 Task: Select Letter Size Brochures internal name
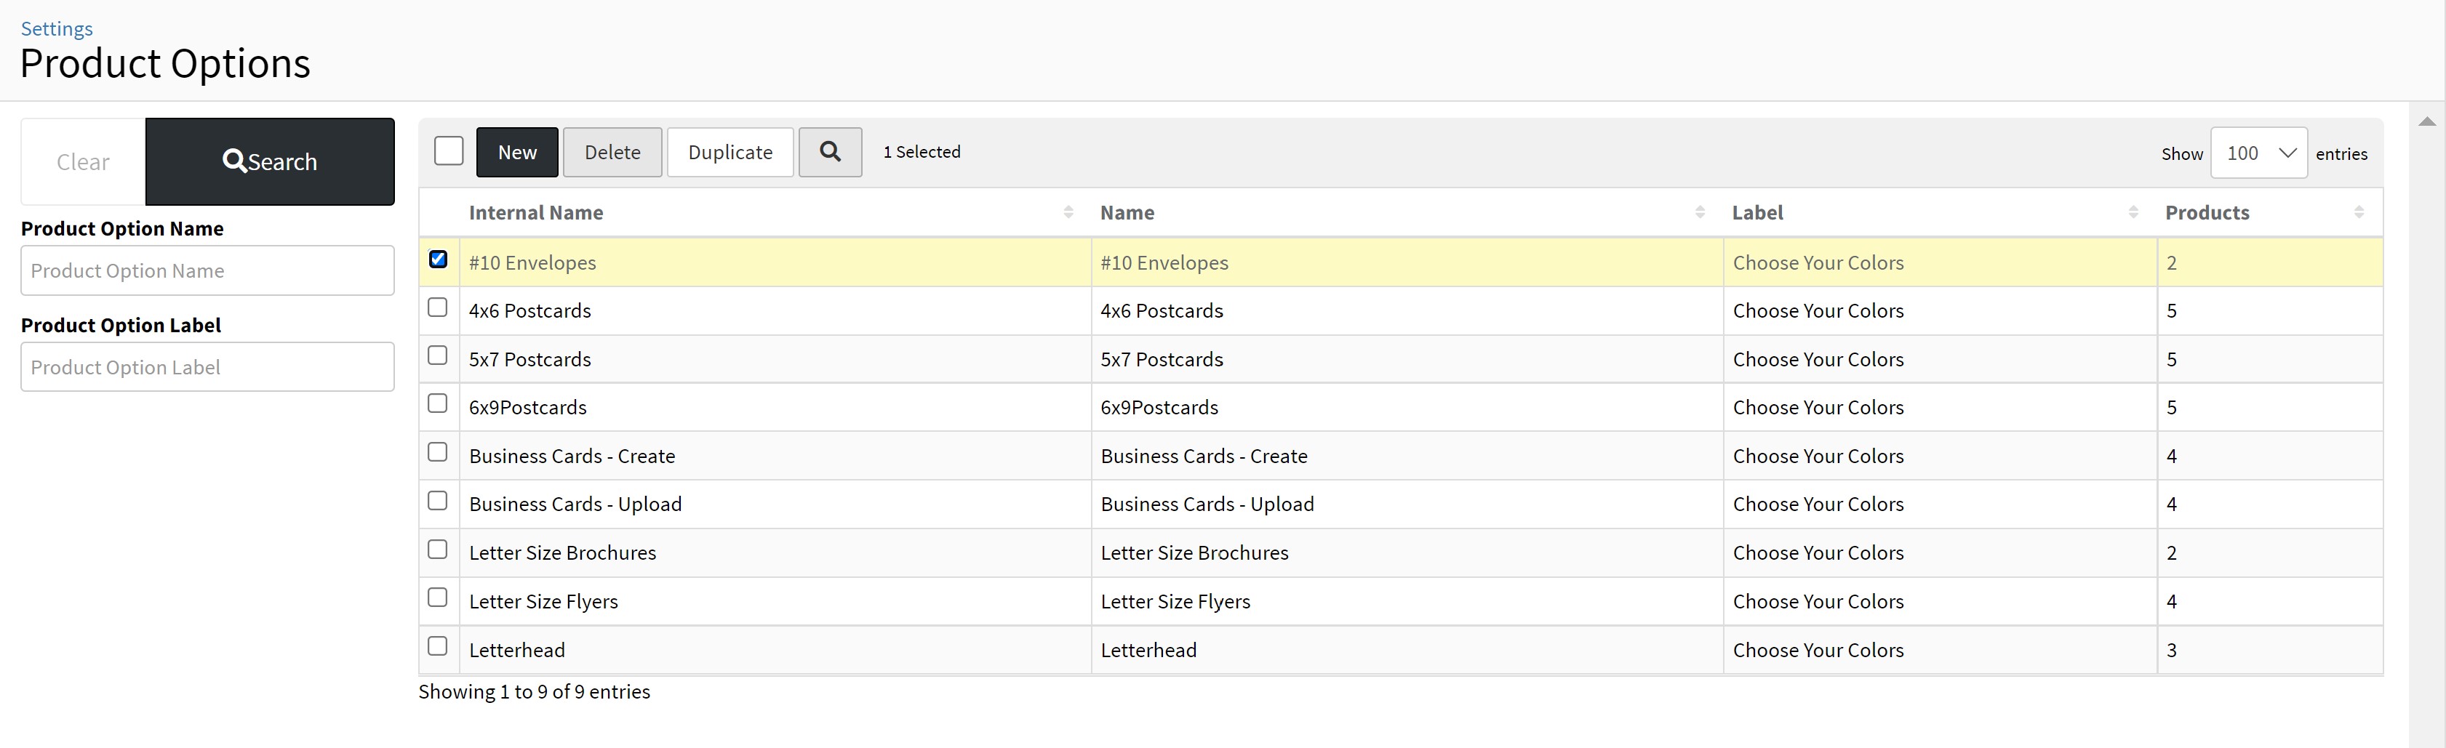coord(562,552)
